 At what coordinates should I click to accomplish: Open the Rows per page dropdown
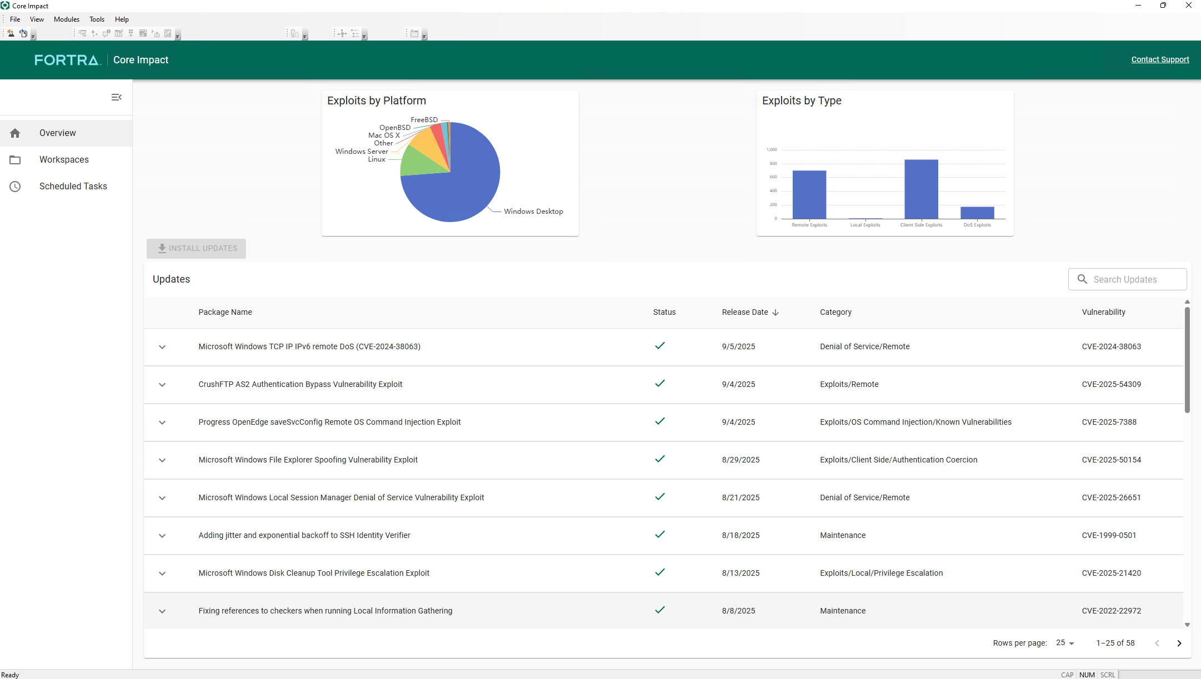pos(1064,643)
